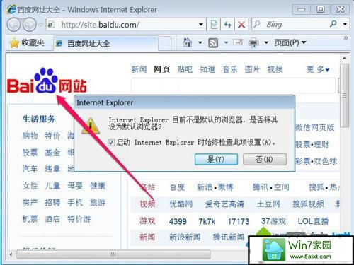Open the 股票•理财 link

click(312, 144)
